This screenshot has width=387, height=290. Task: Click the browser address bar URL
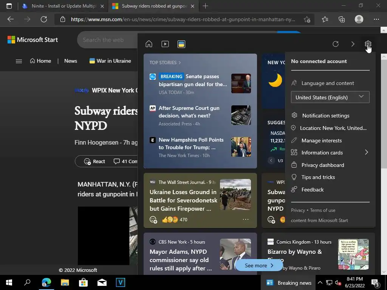183,19
